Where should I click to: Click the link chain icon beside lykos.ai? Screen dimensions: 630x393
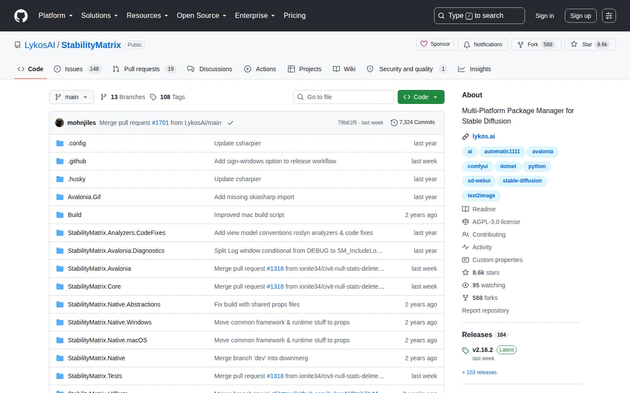pyautogui.click(x=465, y=137)
